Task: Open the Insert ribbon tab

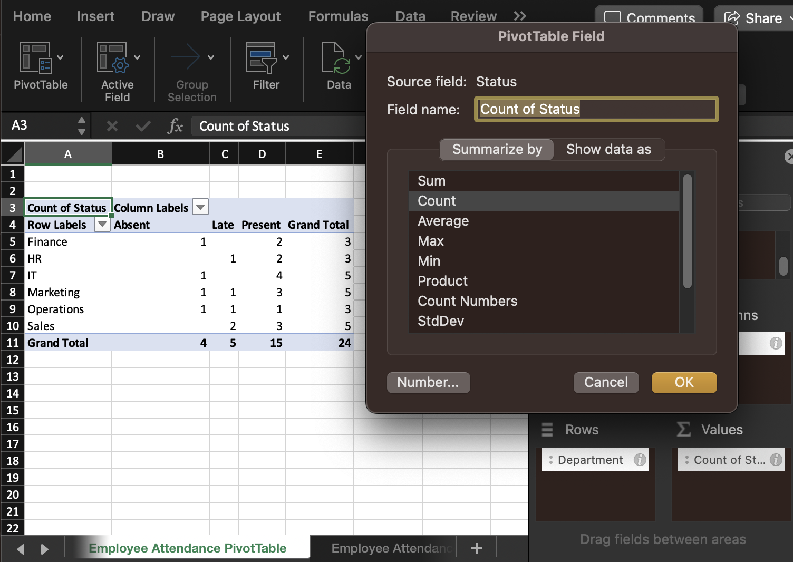Action: (95, 16)
